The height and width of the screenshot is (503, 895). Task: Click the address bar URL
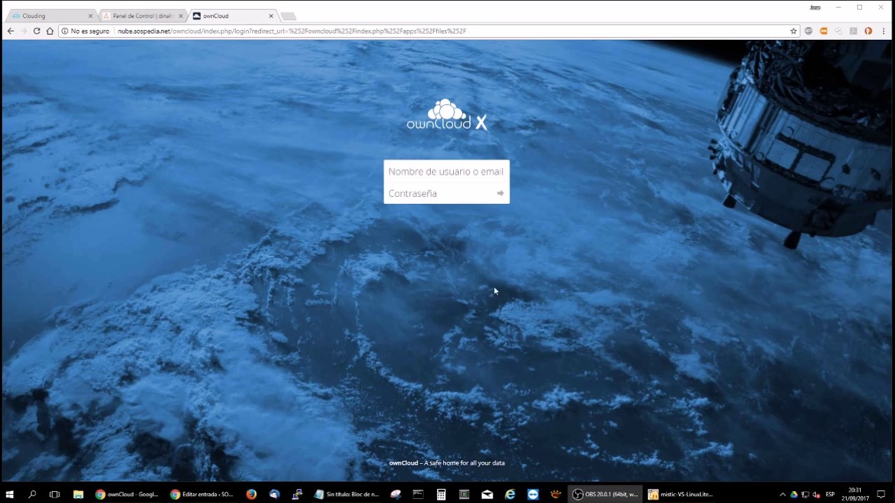[x=292, y=31]
